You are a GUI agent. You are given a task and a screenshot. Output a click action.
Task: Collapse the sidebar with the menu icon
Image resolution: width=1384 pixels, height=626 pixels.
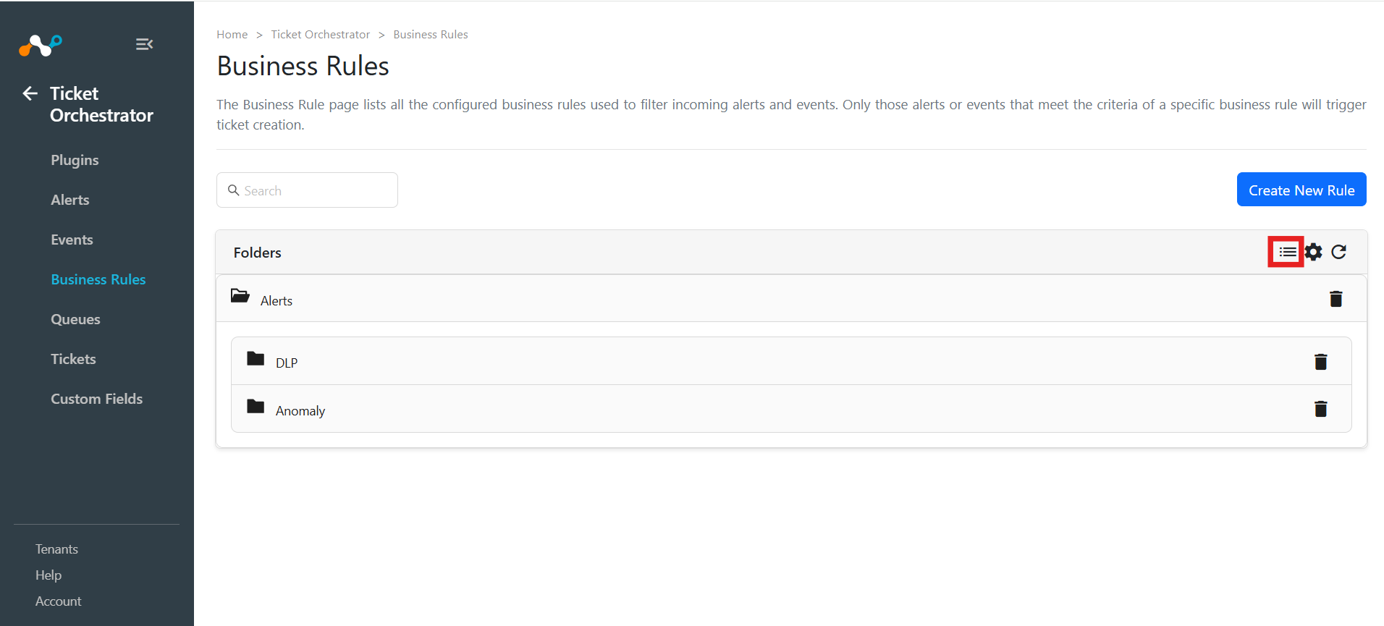click(144, 44)
